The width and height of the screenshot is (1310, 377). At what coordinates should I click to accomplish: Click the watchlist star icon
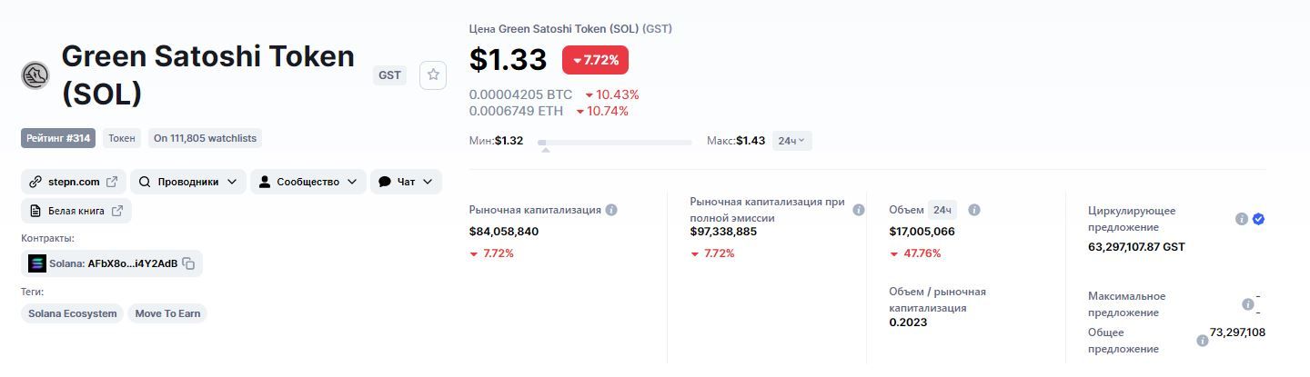pyautogui.click(x=433, y=75)
